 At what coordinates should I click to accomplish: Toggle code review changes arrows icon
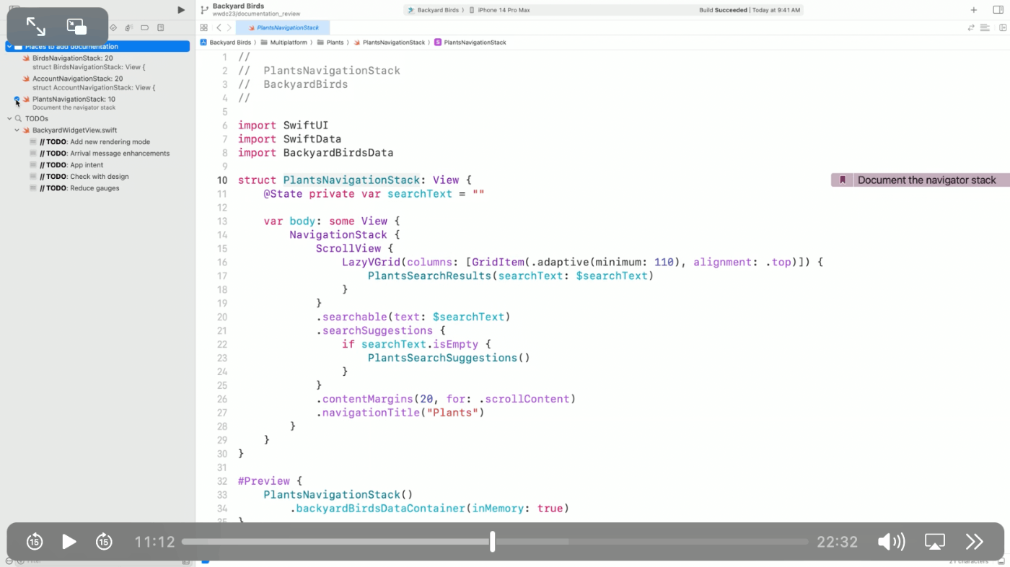971,27
